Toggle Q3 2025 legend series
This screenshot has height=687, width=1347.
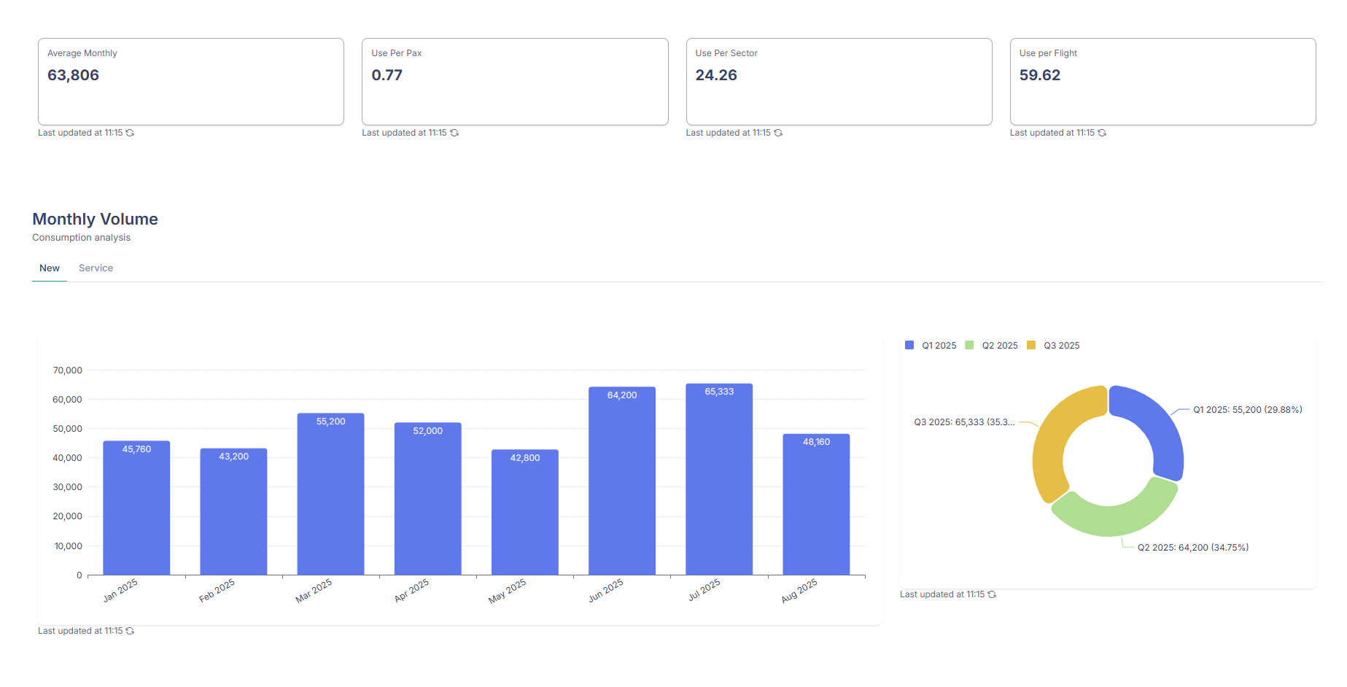tap(1053, 346)
